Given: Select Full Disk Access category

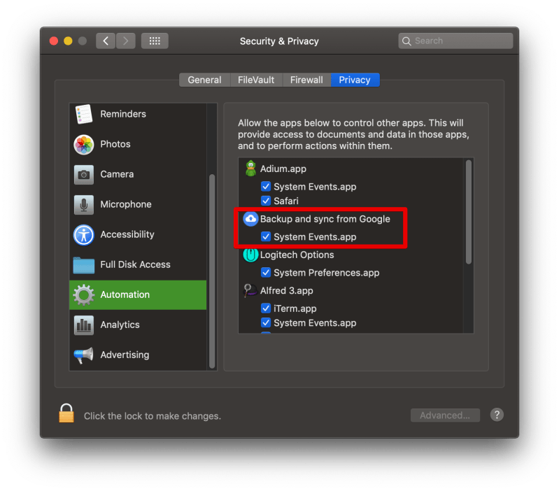Looking at the screenshot, I should point(138,265).
